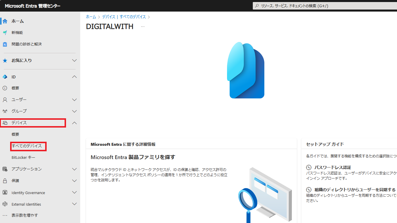Click デバイス | すべてのデバイス breadcrumb link

[x=124, y=17]
